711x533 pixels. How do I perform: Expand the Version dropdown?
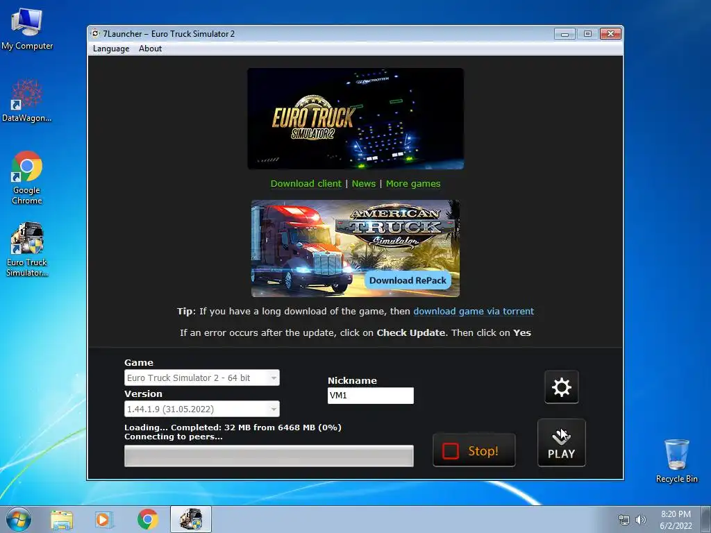pyautogui.click(x=202, y=409)
